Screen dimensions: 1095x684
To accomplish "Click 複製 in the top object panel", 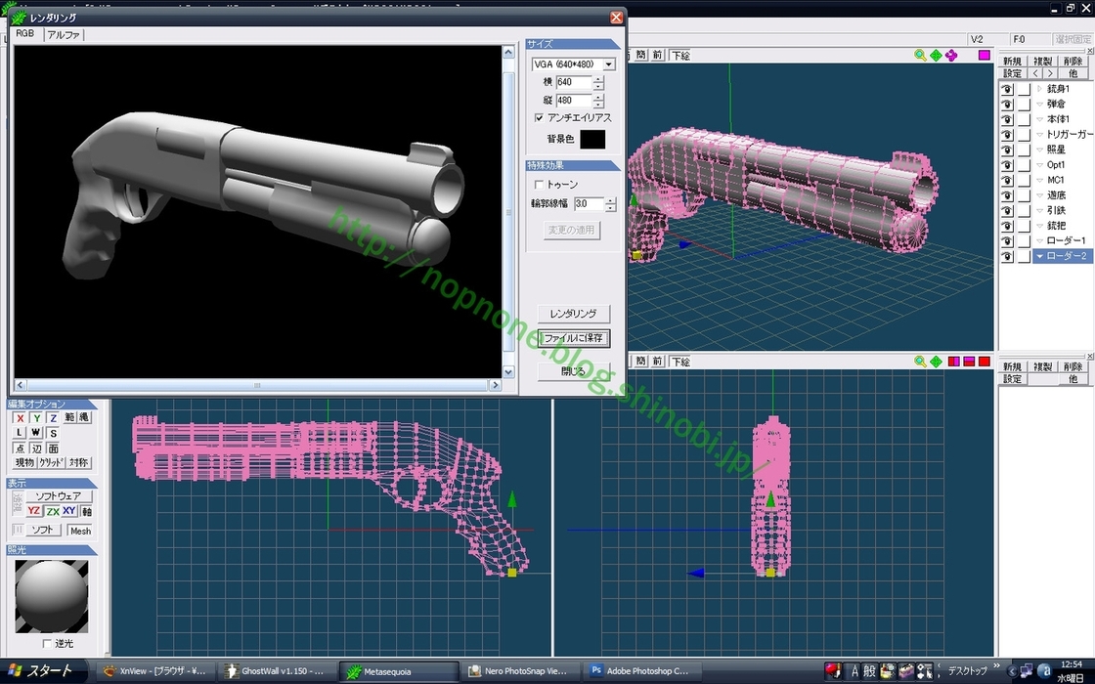I will 1042,62.
